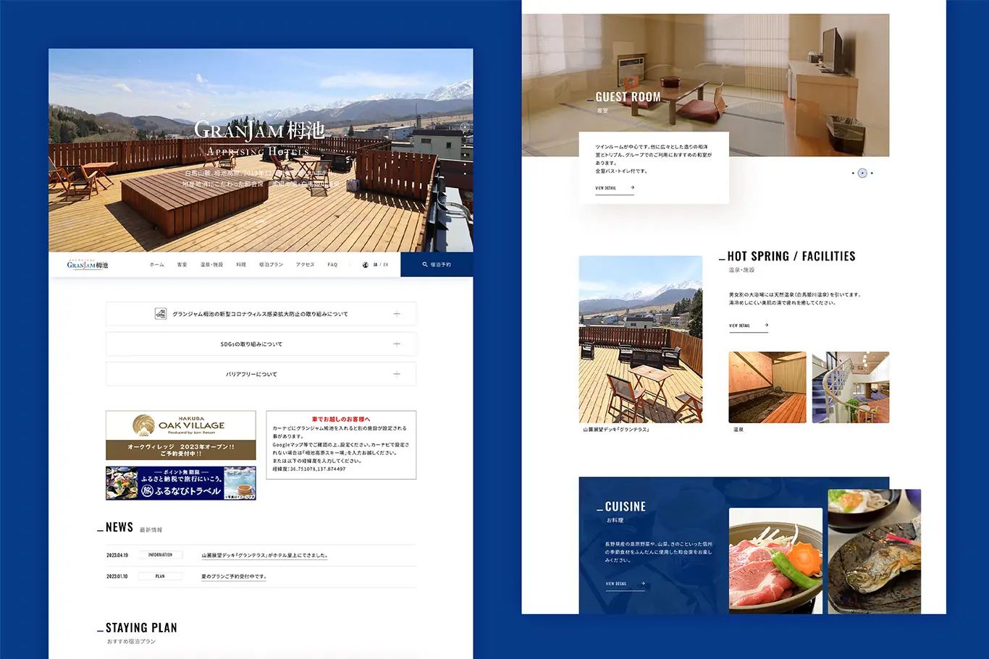
Task: Open the 温泉 hot spring bath thumbnail
Action: [767, 388]
